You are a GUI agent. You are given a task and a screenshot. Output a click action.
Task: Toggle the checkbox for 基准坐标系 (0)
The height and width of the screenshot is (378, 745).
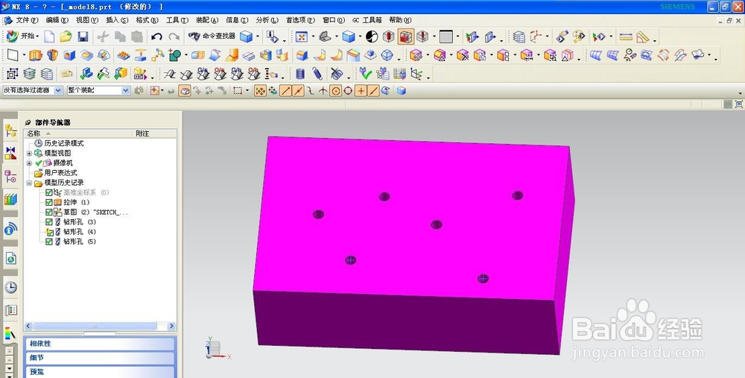tap(49, 192)
